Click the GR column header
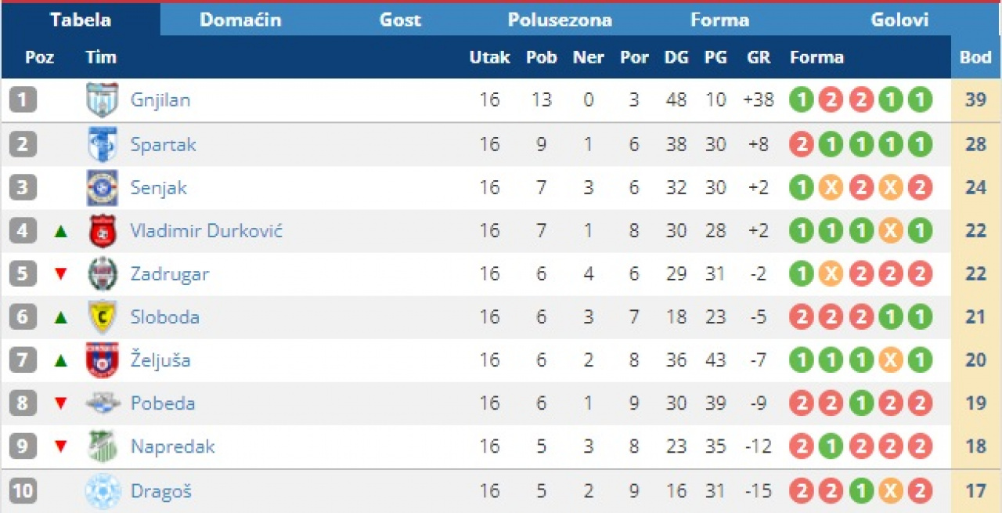The image size is (1002, 513). (x=759, y=57)
